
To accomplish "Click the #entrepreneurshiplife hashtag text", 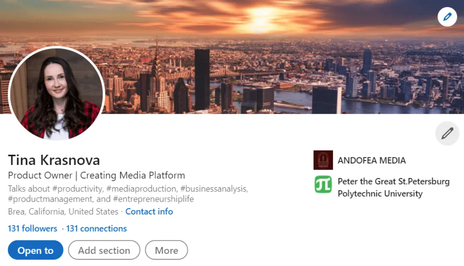I will tap(153, 199).
